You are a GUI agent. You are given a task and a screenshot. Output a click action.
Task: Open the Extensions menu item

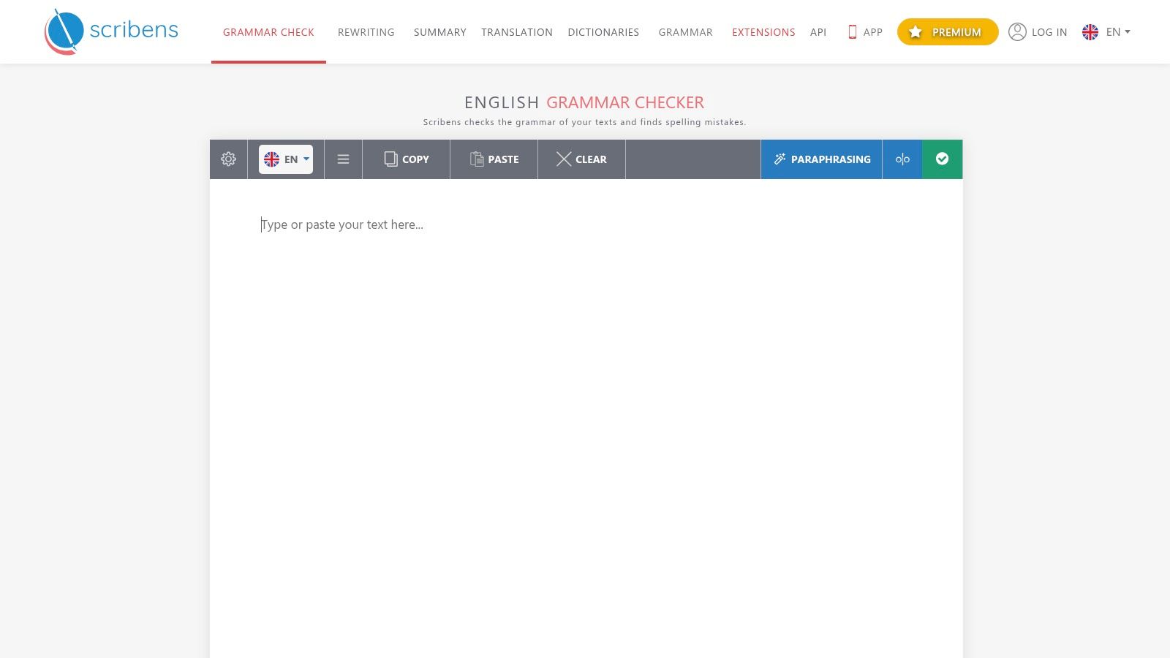tap(763, 32)
